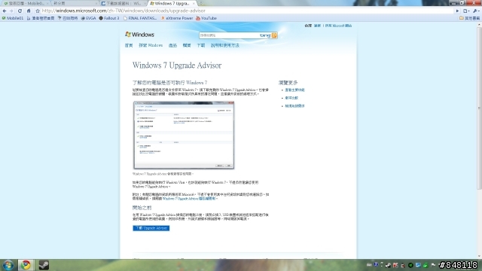Screen dimensions: 482x271
Task: Open the new tab button
Action: pyautogui.click(x=201, y=3)
